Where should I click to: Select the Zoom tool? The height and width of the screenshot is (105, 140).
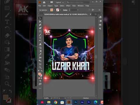point(40,67)
